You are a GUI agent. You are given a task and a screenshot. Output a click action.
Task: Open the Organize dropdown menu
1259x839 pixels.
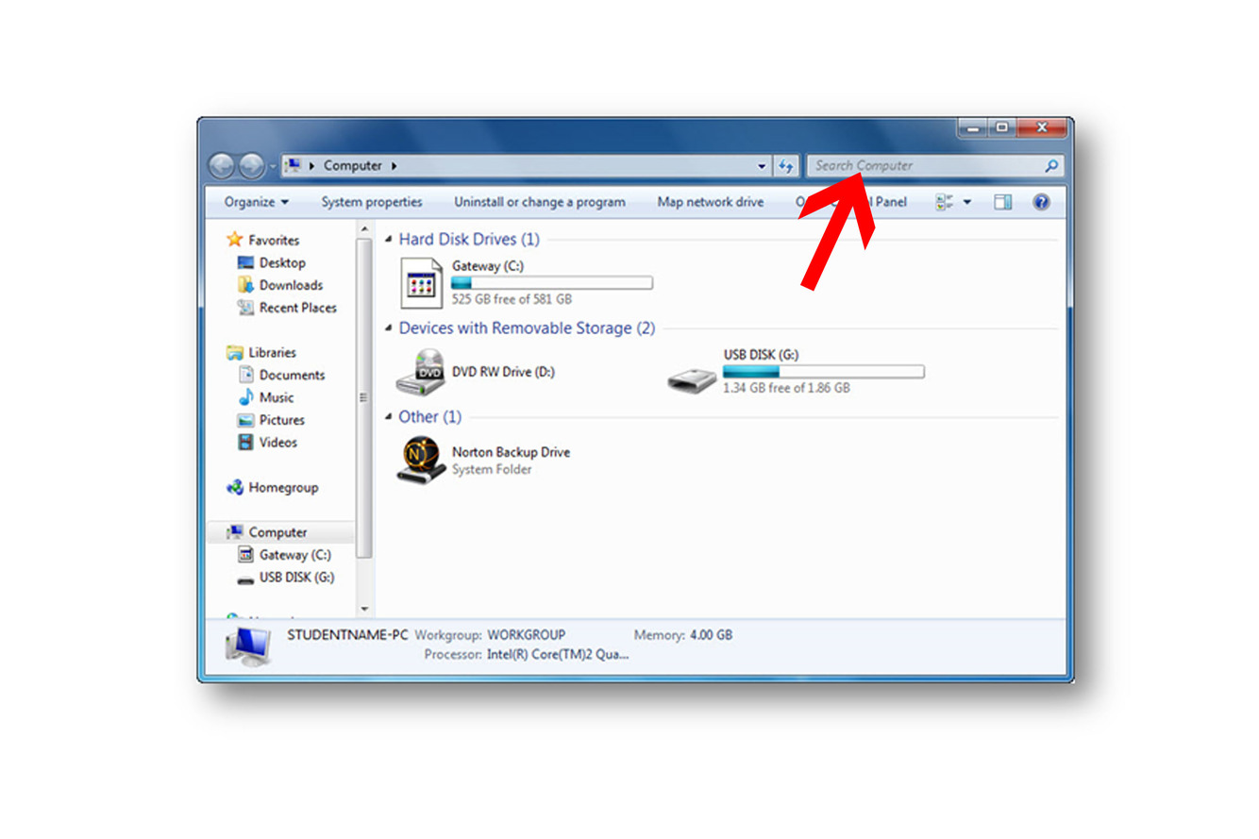tap(257, 202)
